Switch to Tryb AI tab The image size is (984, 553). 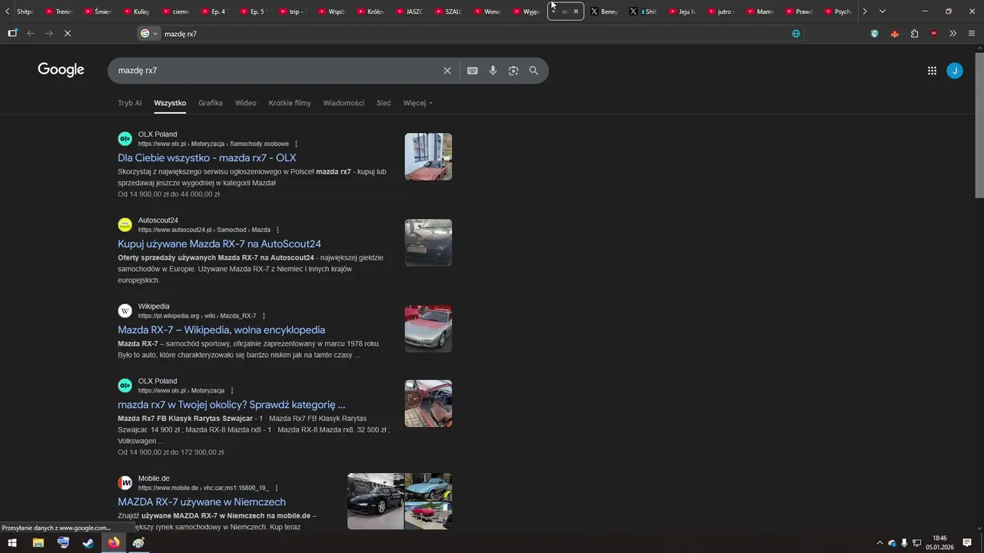pos(129,103)
